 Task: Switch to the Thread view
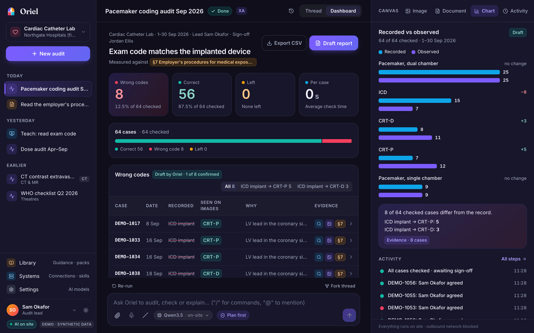313,11
